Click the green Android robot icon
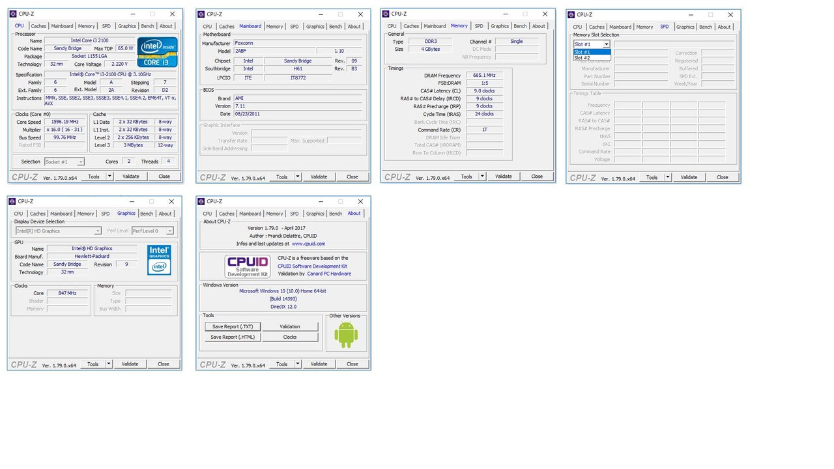 pyautogui.click(x=346, y=334)
